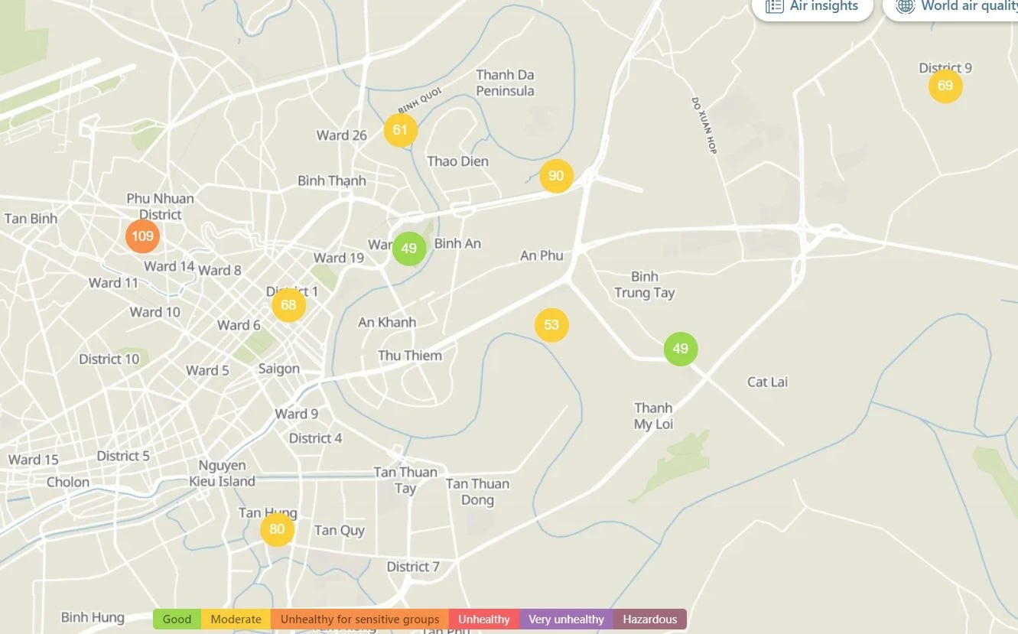Open the yellow 53 AQI marker
This screenshot has width=1018, height=634.
coord(551,325)
